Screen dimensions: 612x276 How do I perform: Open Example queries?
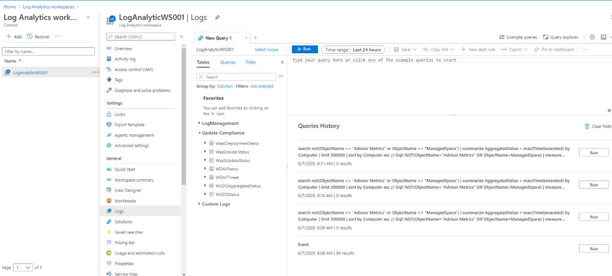518,37
